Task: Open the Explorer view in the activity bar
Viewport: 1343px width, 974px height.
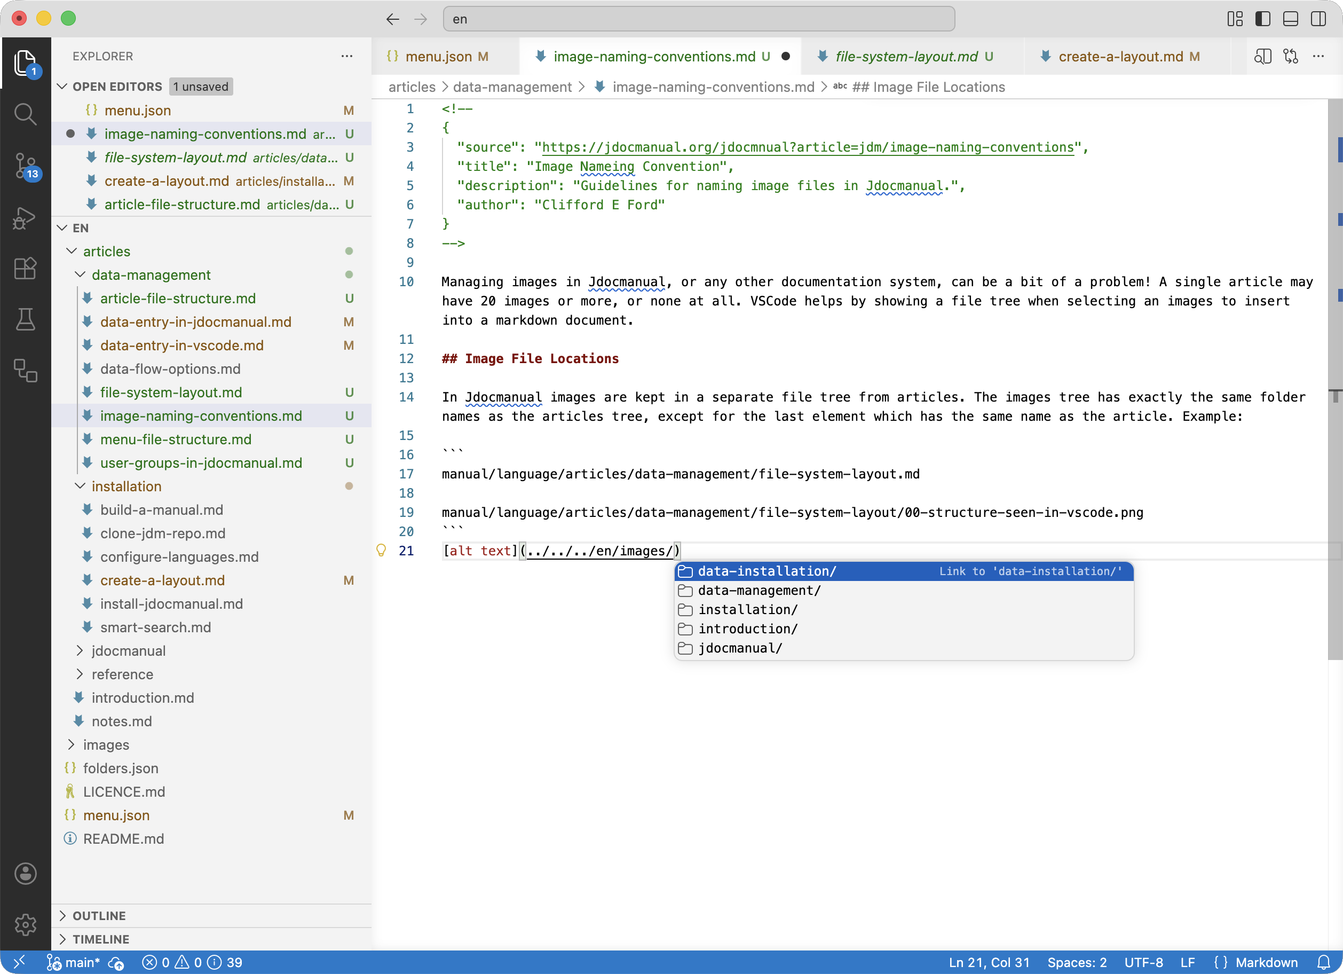Action: (x=26, y=63)
